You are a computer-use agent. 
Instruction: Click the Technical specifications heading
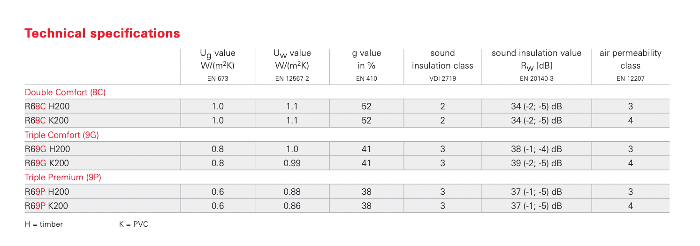click(x=102, y=34)
